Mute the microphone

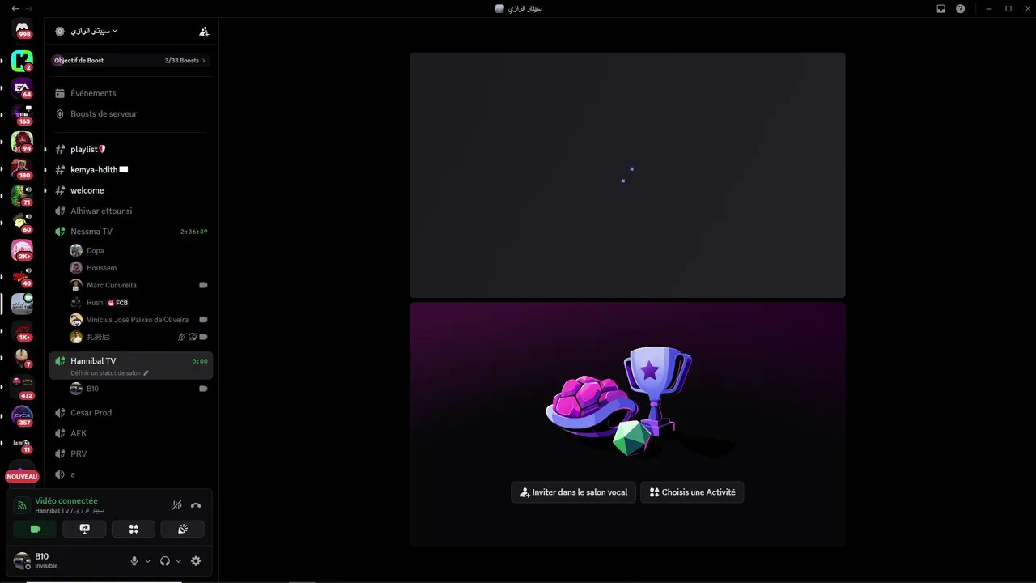click(134, 561)
